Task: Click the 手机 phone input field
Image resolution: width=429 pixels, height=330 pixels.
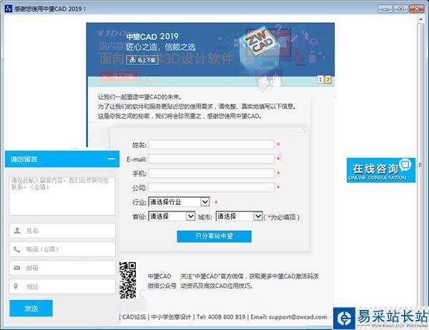Action: tap(211, 174)
